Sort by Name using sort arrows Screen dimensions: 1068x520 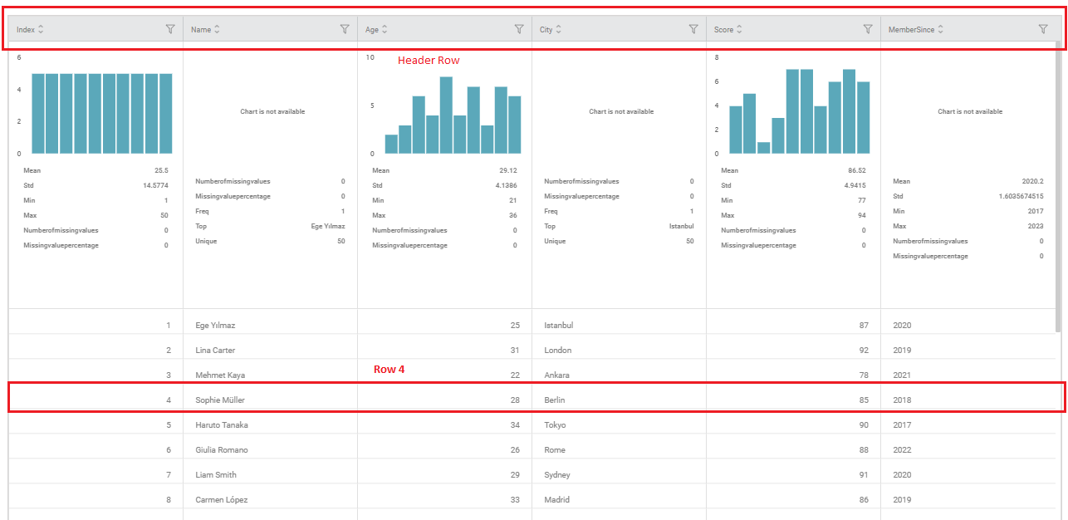pos(218,29)
